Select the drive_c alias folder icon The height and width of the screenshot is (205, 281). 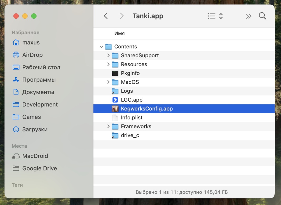tap(115, 136)
